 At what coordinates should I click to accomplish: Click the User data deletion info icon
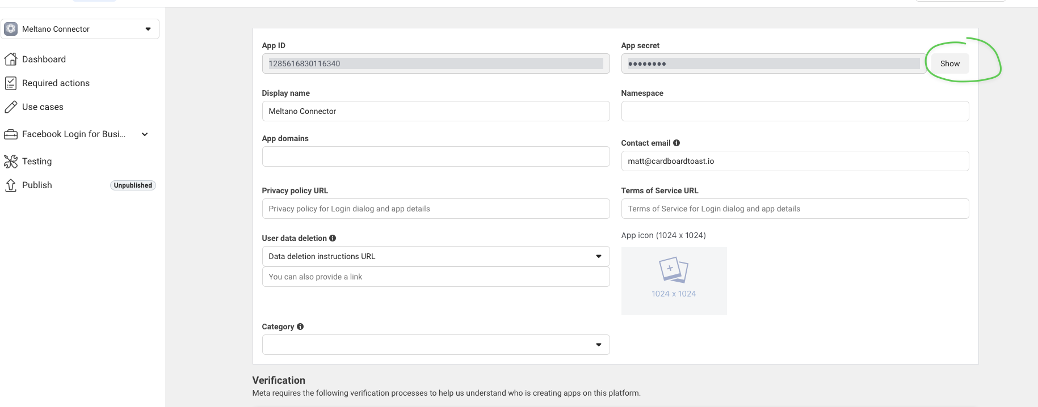333,238
